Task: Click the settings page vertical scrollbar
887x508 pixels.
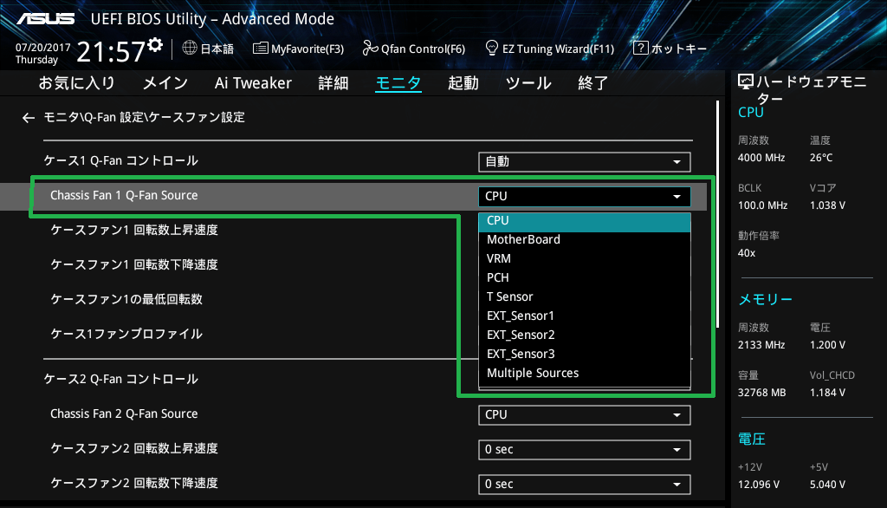Action: [717, 214]
